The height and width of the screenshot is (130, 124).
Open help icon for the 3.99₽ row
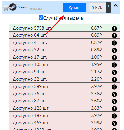click(114, 123)
